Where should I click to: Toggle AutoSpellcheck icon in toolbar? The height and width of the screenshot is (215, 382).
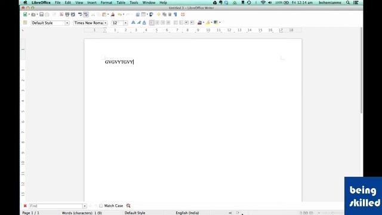86,14
